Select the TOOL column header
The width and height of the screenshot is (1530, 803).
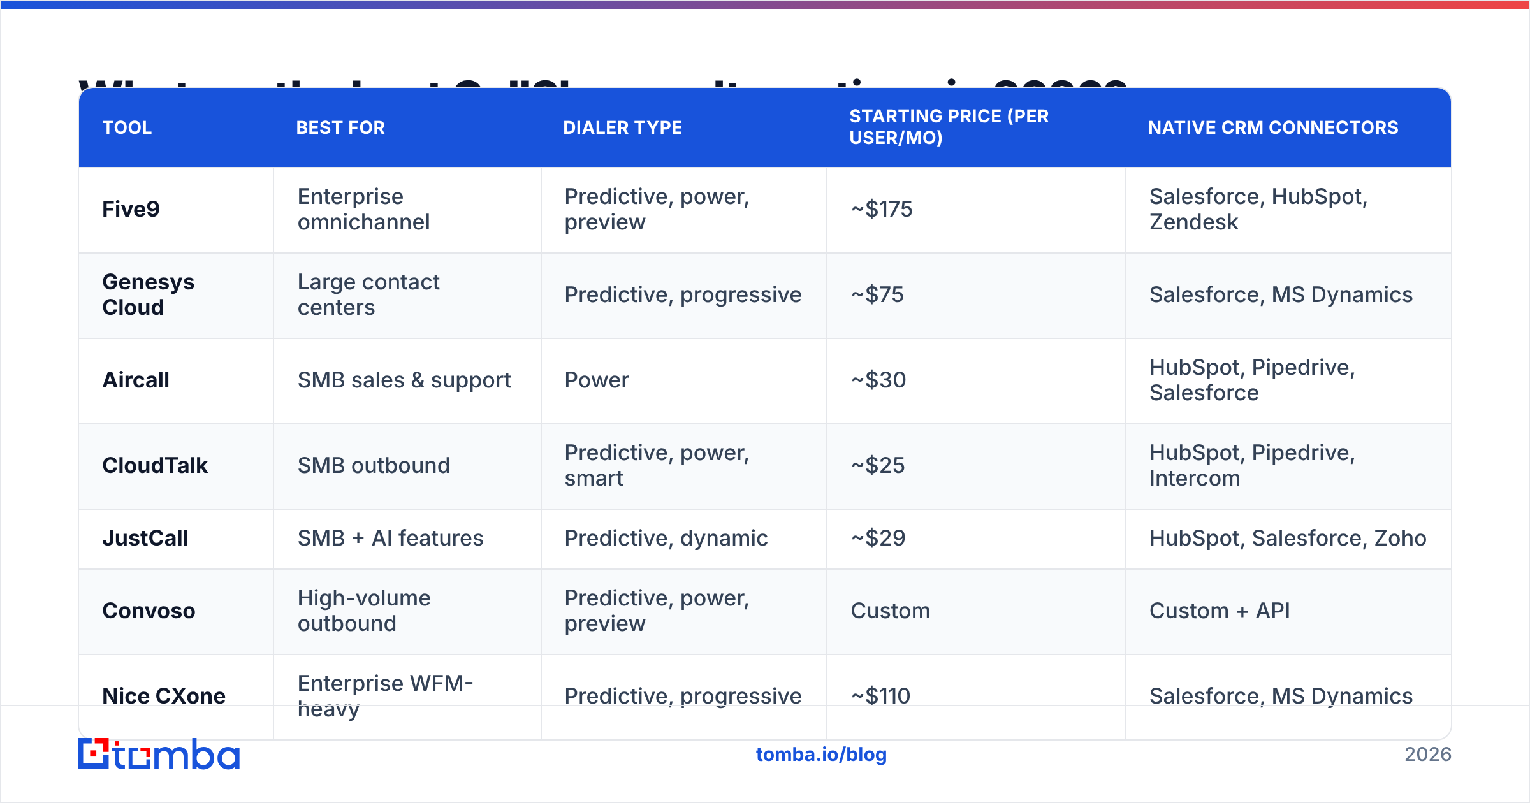coord(127,127)
